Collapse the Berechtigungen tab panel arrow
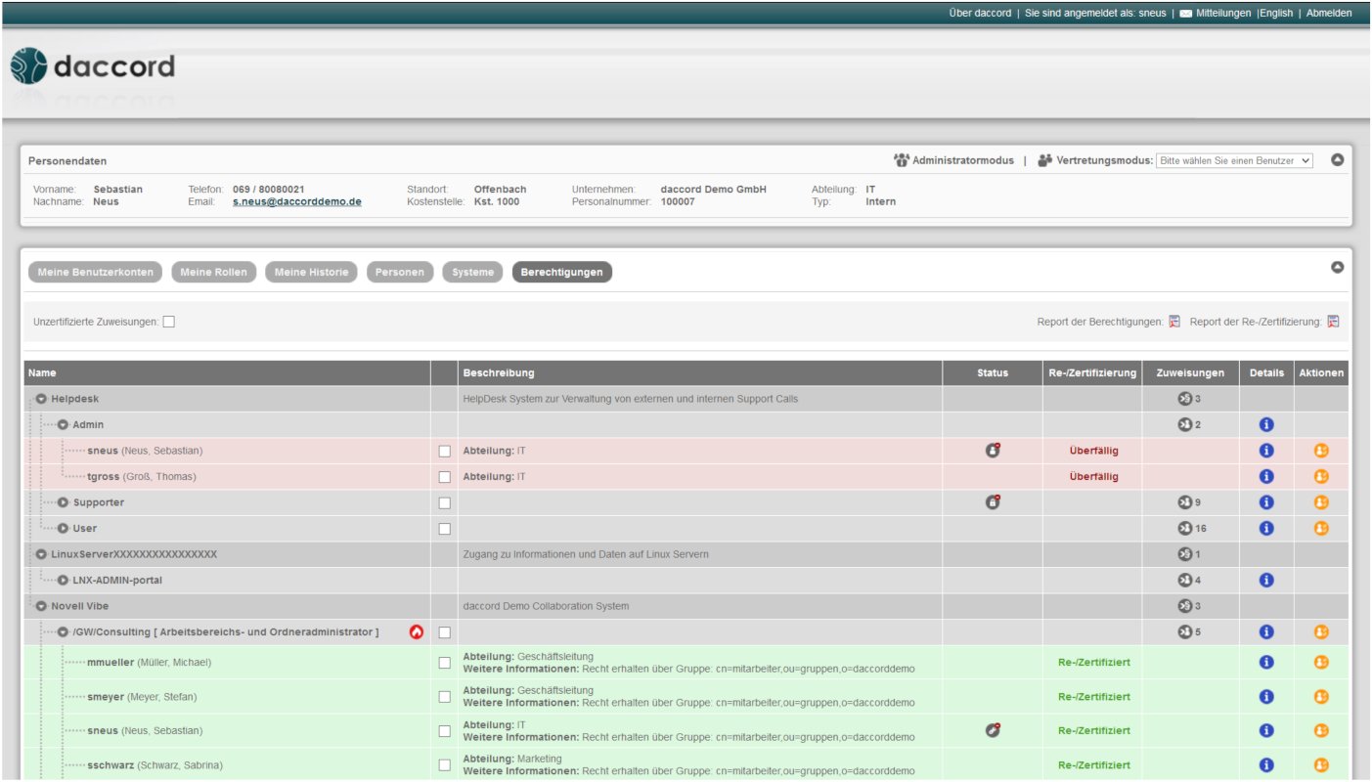This screenshot has width=1372, height=782. [1337, 267]
